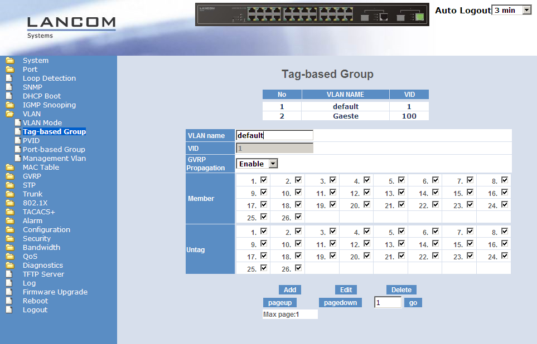Select the Gaeste VLAN row
Viewport: 537px width, 344px height.
tap(345, 116)
